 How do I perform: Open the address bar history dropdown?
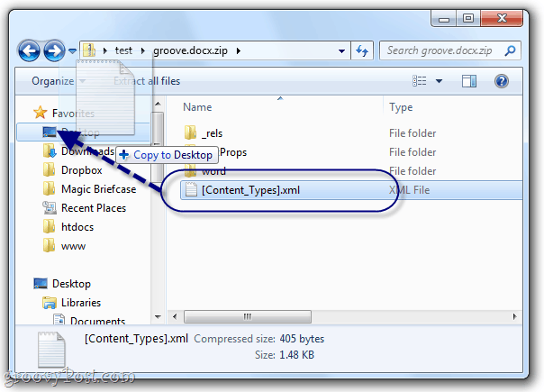(341, 51)
